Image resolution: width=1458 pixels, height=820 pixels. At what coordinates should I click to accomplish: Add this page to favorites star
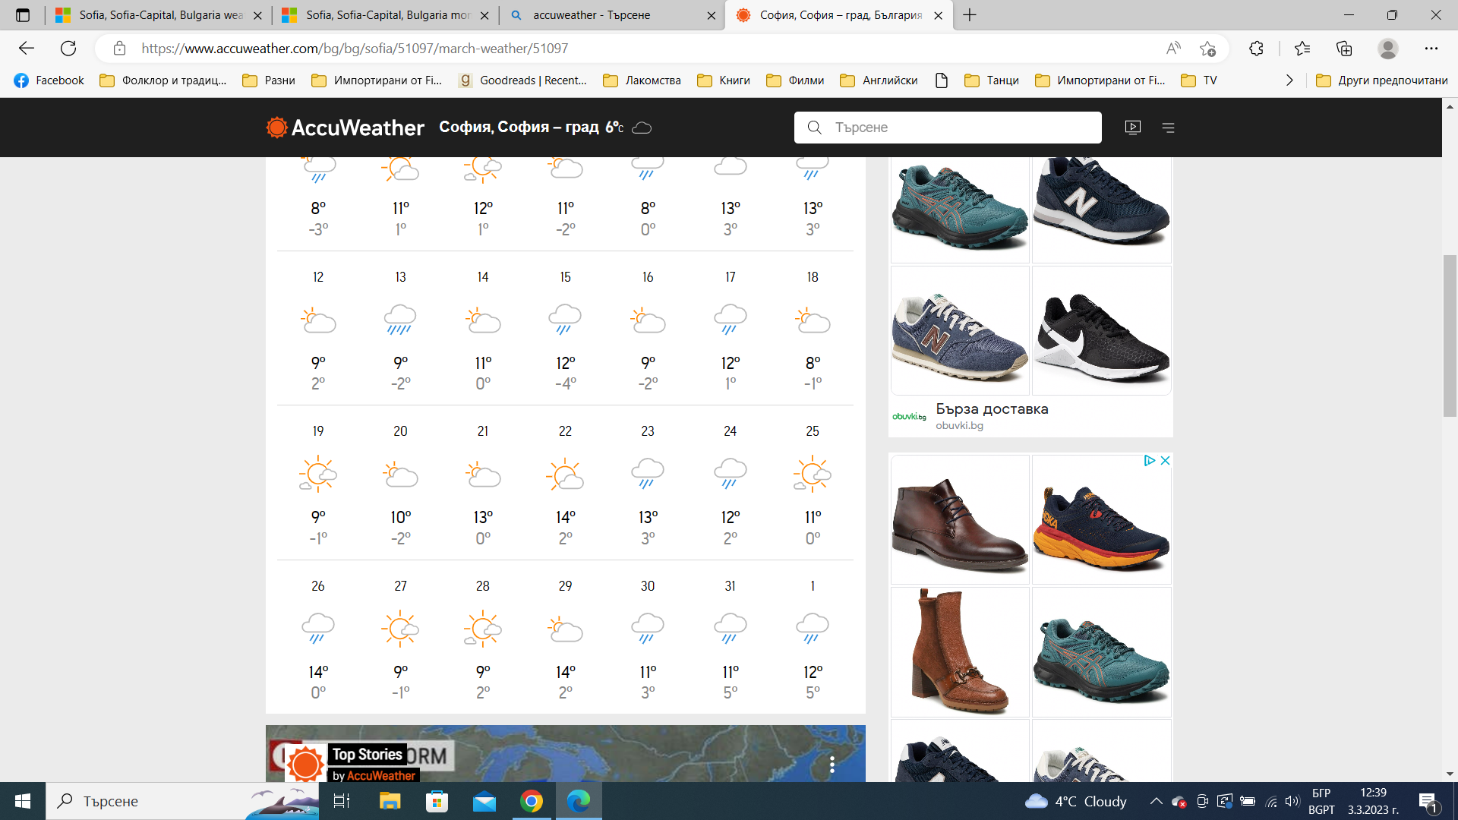[x=1207, y=49]
